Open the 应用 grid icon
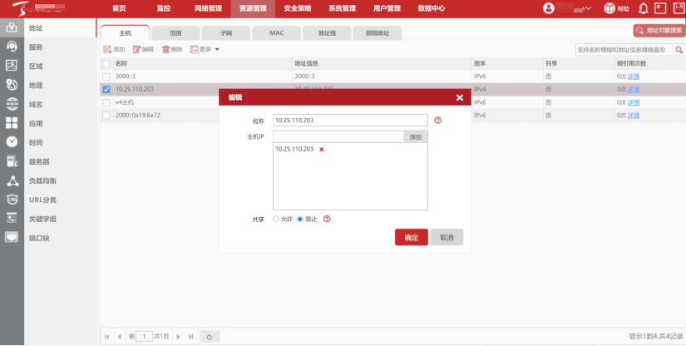686x346 pixels. (x=12, y=123)
